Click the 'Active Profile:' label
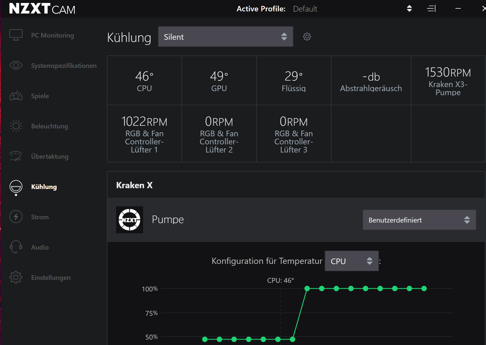Viewport: 486px width, 345px height. click(261, 9)
